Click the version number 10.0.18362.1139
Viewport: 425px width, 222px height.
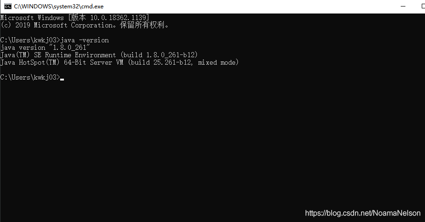118,18
